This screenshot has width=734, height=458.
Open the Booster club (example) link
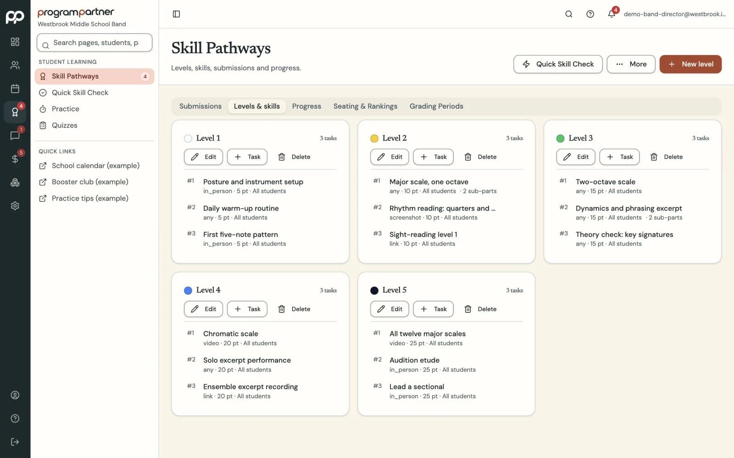point(95,182)
